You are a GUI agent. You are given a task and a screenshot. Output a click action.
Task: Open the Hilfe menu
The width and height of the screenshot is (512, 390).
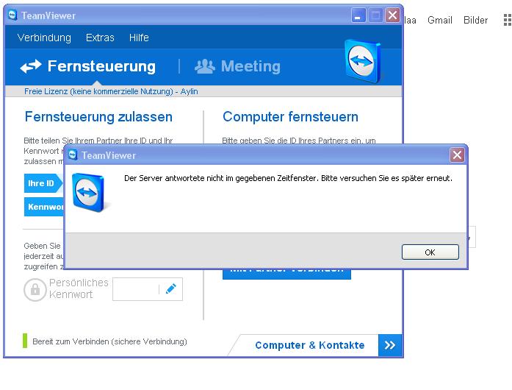[x=139, y=38]
